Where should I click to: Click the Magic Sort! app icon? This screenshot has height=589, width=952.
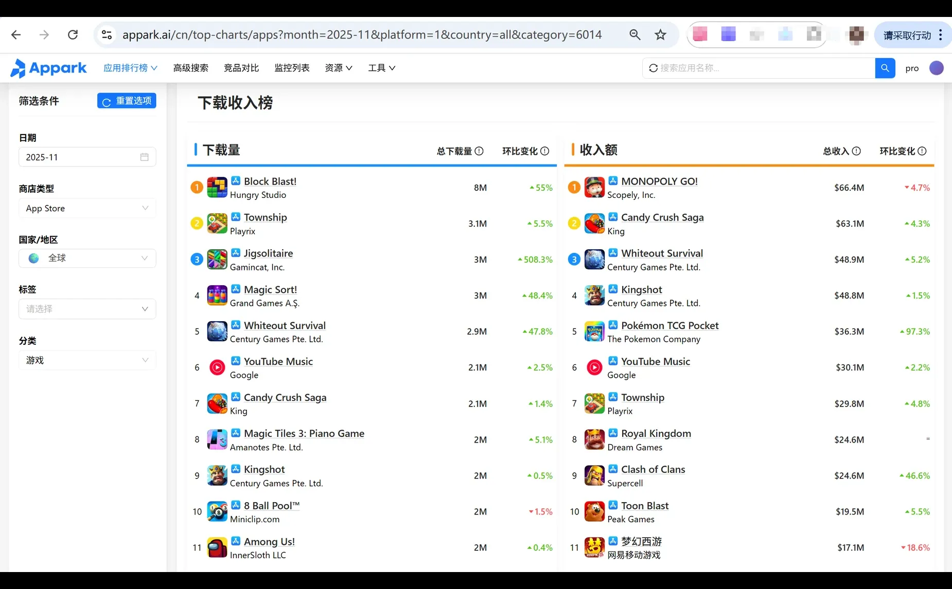pos(217,296)
